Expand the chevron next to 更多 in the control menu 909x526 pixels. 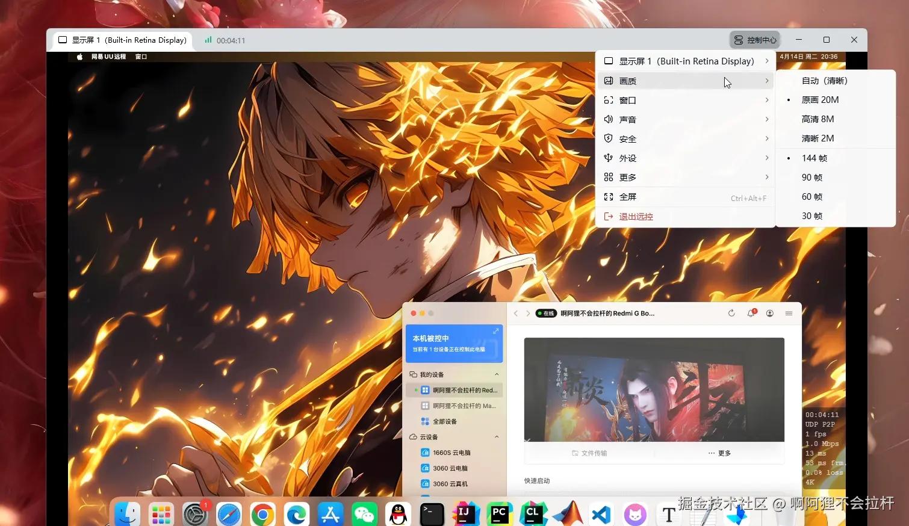click(x=766, y=177)
